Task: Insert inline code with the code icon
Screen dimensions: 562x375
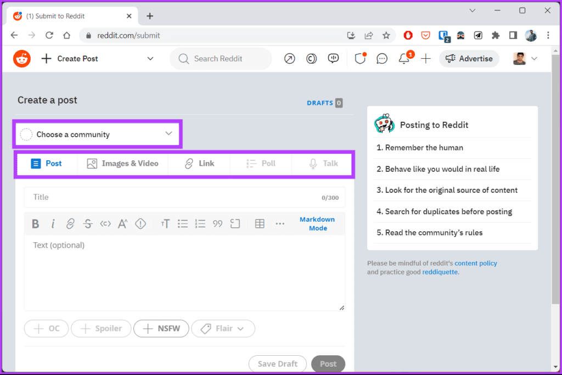Action: pyautogui.click(x=105, y=223)
